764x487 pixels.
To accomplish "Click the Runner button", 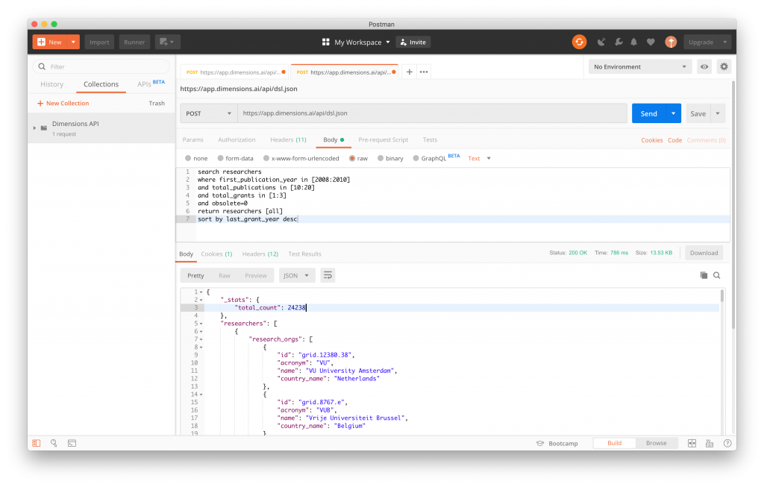I will [x=134, y=42].
